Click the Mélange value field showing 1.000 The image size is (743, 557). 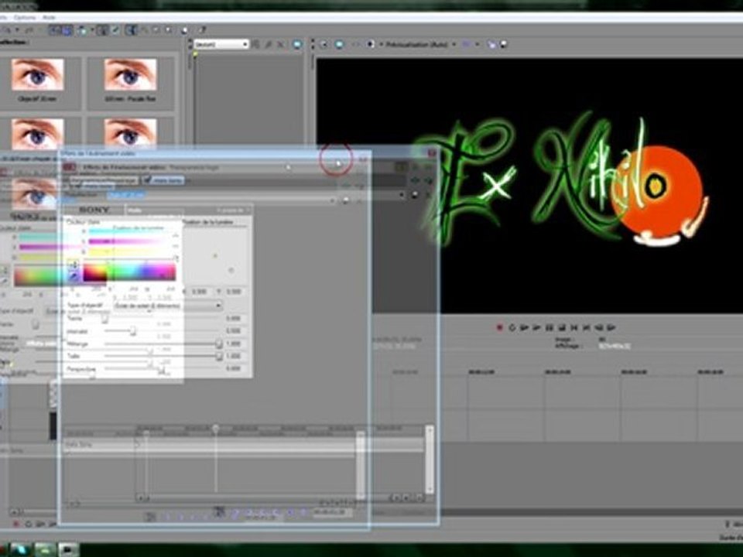[234, 343]
